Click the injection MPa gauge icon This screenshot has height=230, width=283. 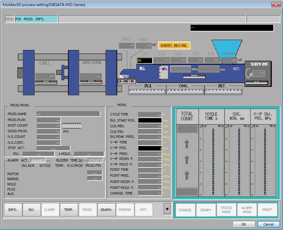pos(163,72)
